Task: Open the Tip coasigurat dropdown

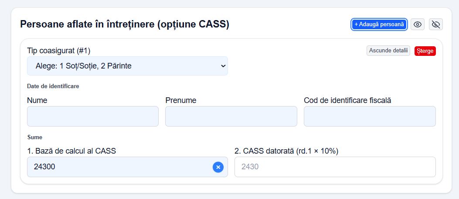Action: pyautogui.click(x=127, y=66)
